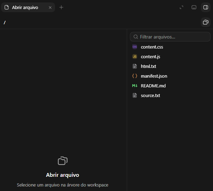
Task: Open content.js in the file tree
Action: point(170,57)
